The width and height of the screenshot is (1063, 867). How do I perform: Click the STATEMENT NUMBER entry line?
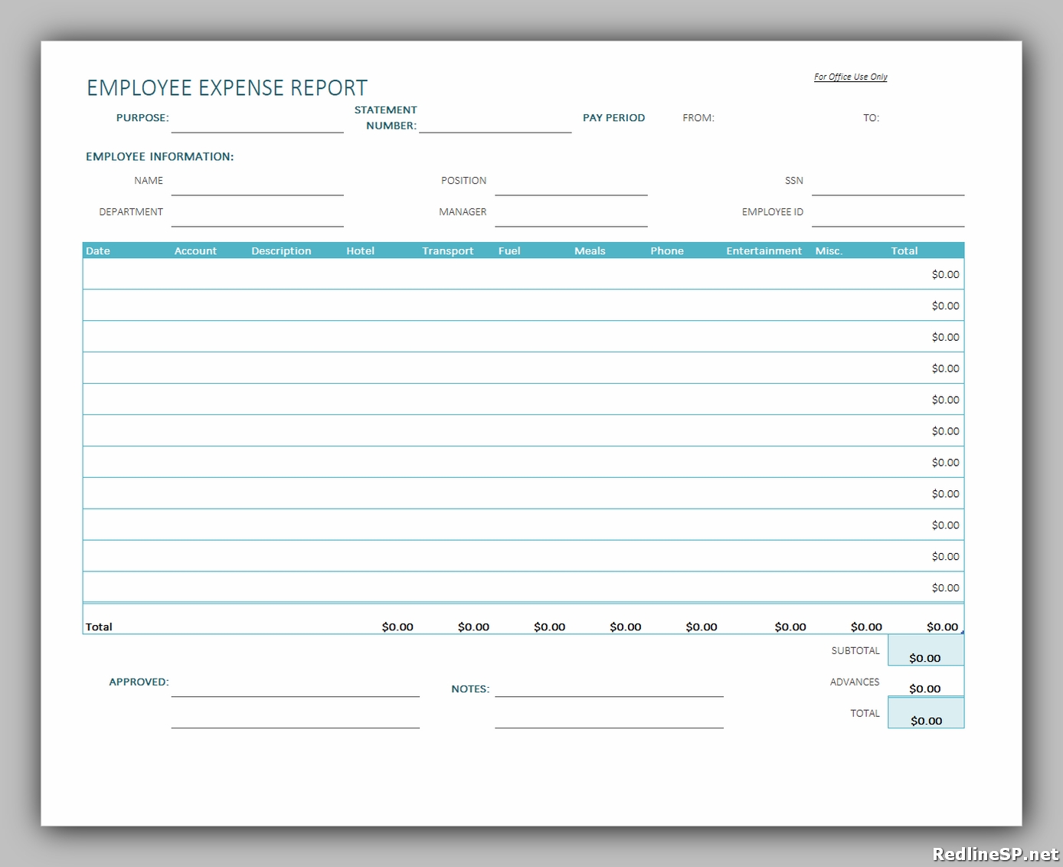point(495,129)
